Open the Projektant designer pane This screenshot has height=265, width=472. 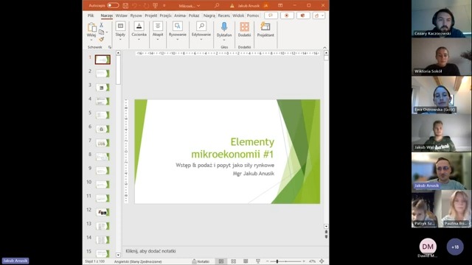[x=265, y=29]
